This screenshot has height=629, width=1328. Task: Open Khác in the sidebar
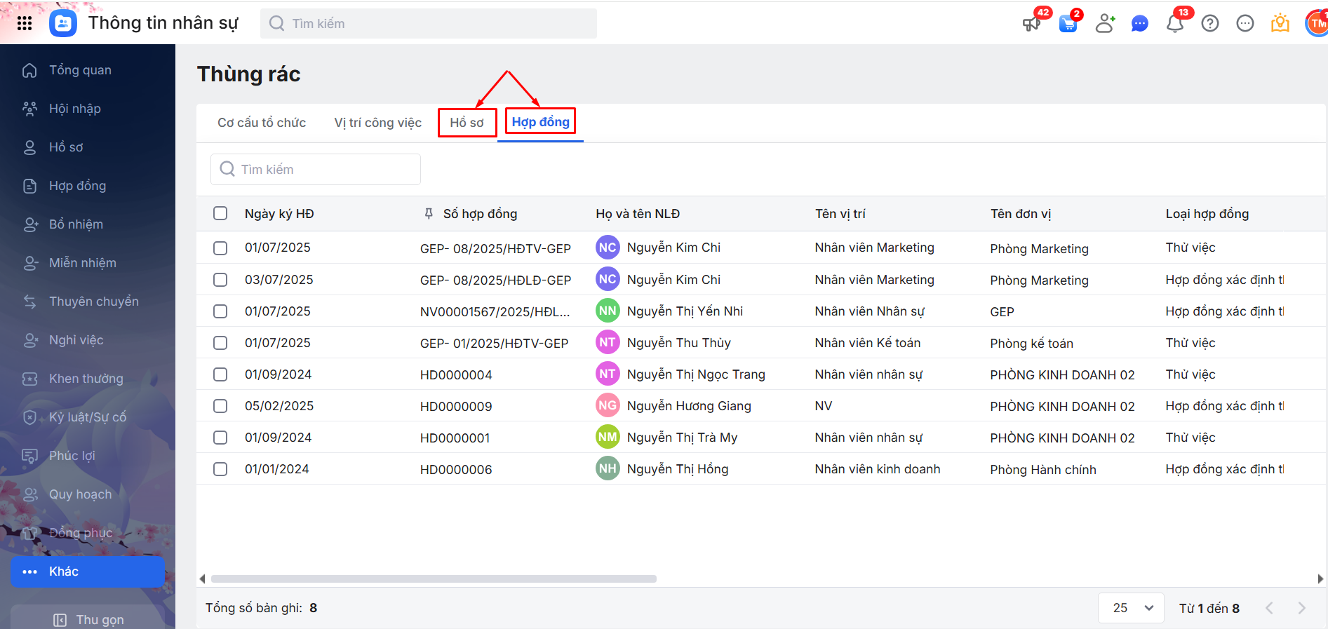[88, 571]
